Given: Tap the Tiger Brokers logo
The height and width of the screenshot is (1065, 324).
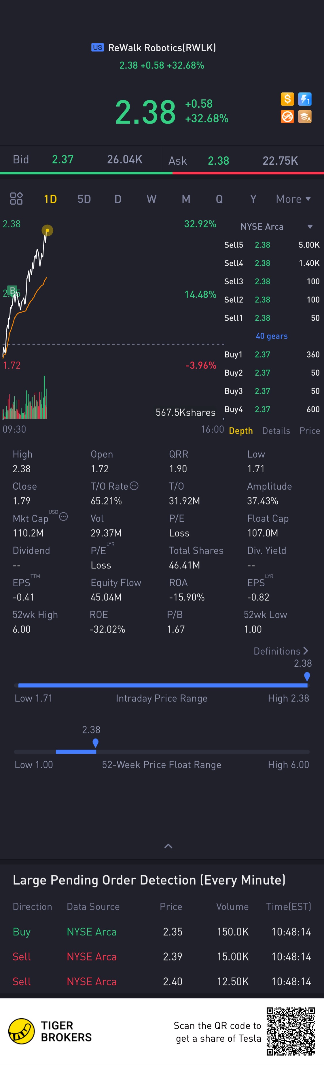Looking at the screenshot, I should (22, 1031).
